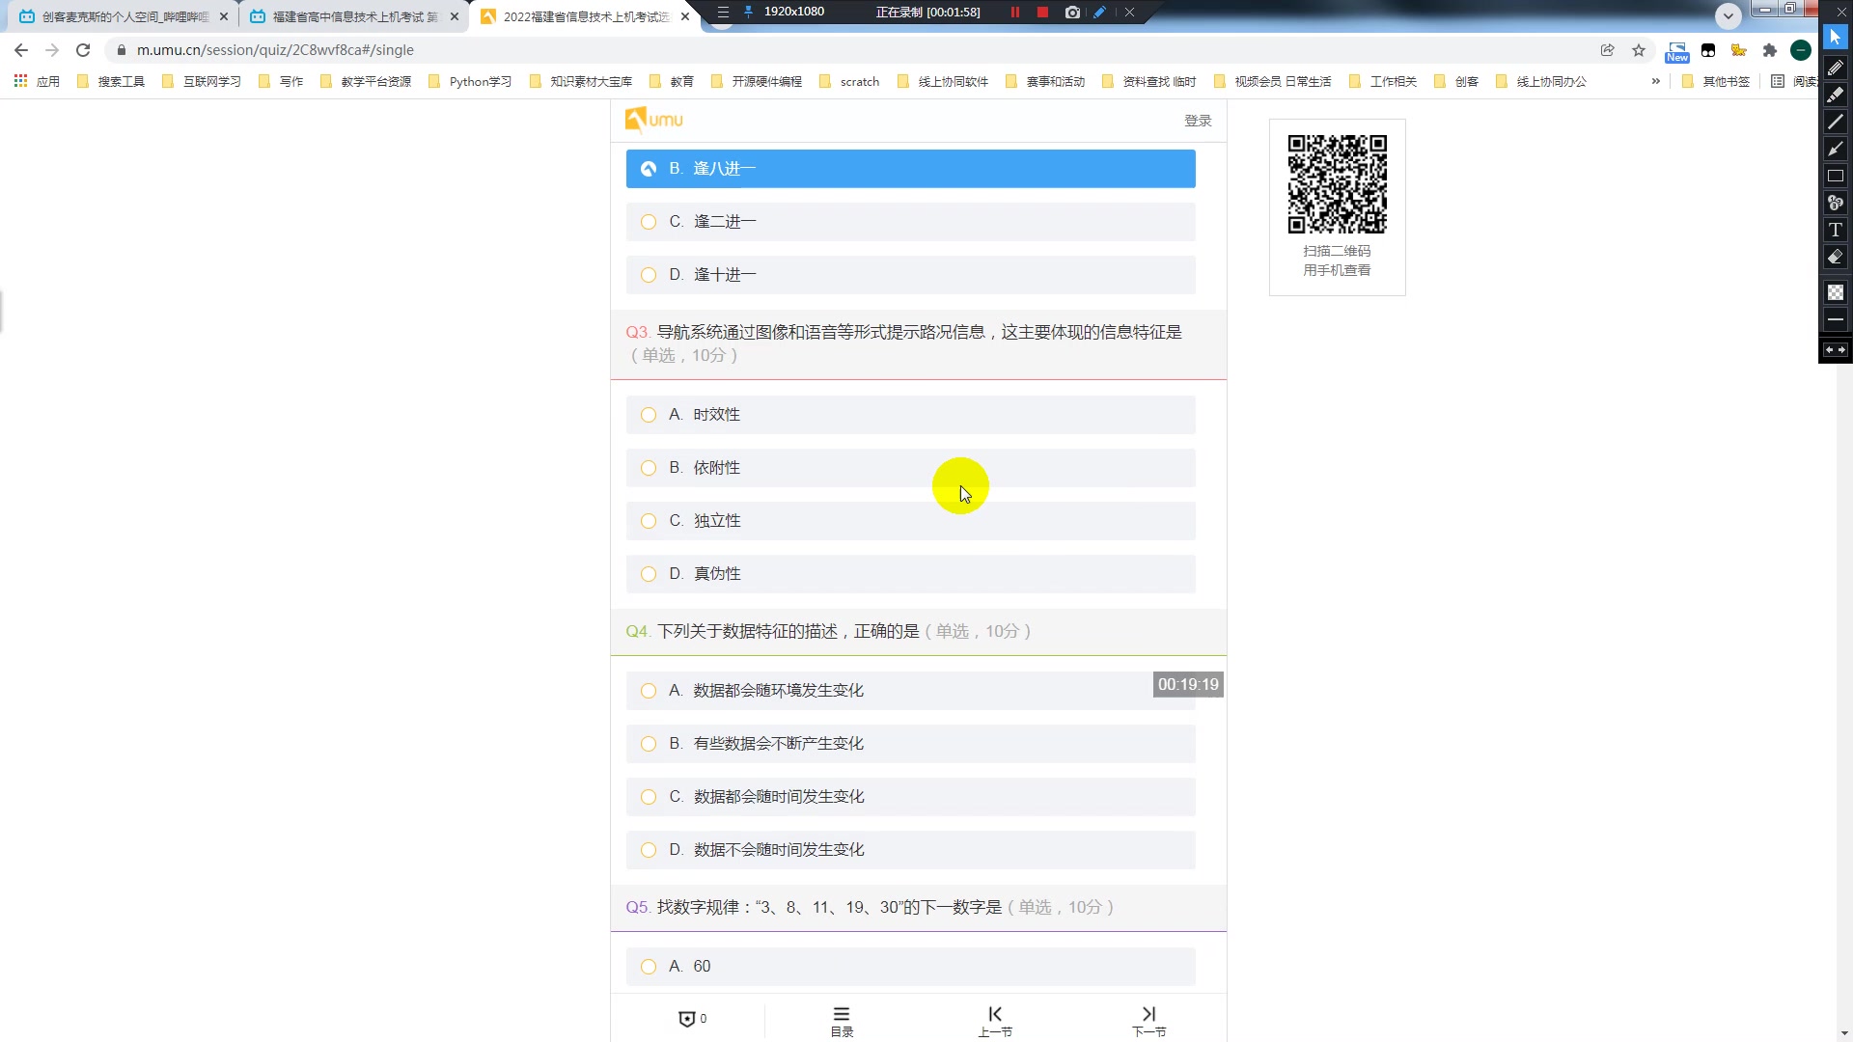Viewport: 1853px width, 1042px height.
Task: Go back in browser history
Action: coord(21,50)
